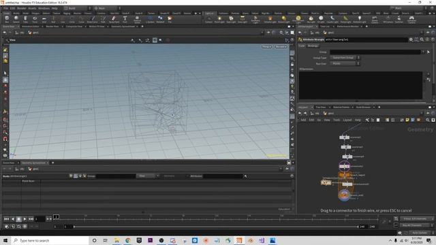Click the node name field attribwrangle1

(x=367, y=39)
